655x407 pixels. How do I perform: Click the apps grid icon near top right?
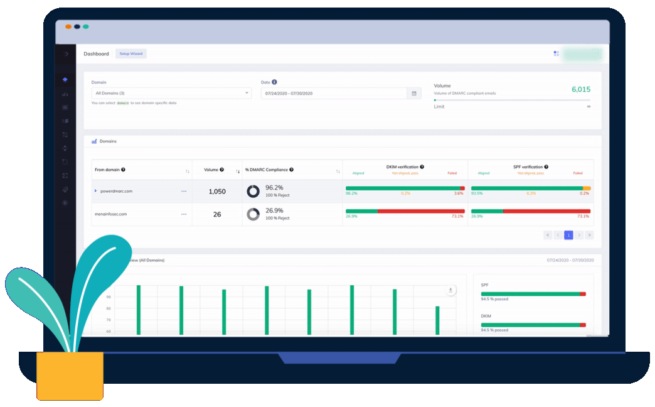[556, 53]
